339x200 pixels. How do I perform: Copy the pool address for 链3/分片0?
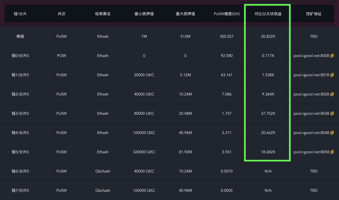(332, 113)
